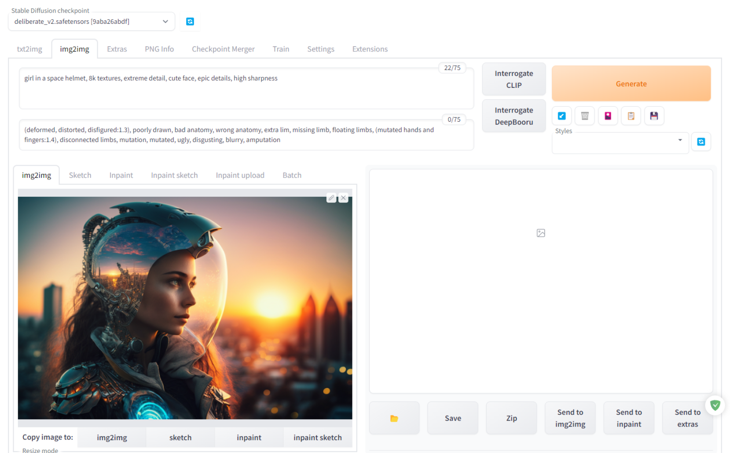Image resolution: width=730 pixels, height=453 pixels.
Task: Click the empty output image placeholder icon
Action: [541, 233]
